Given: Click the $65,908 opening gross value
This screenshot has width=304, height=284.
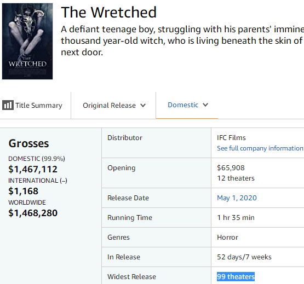Looking at the screenshot, I should [x=231, y=168].
